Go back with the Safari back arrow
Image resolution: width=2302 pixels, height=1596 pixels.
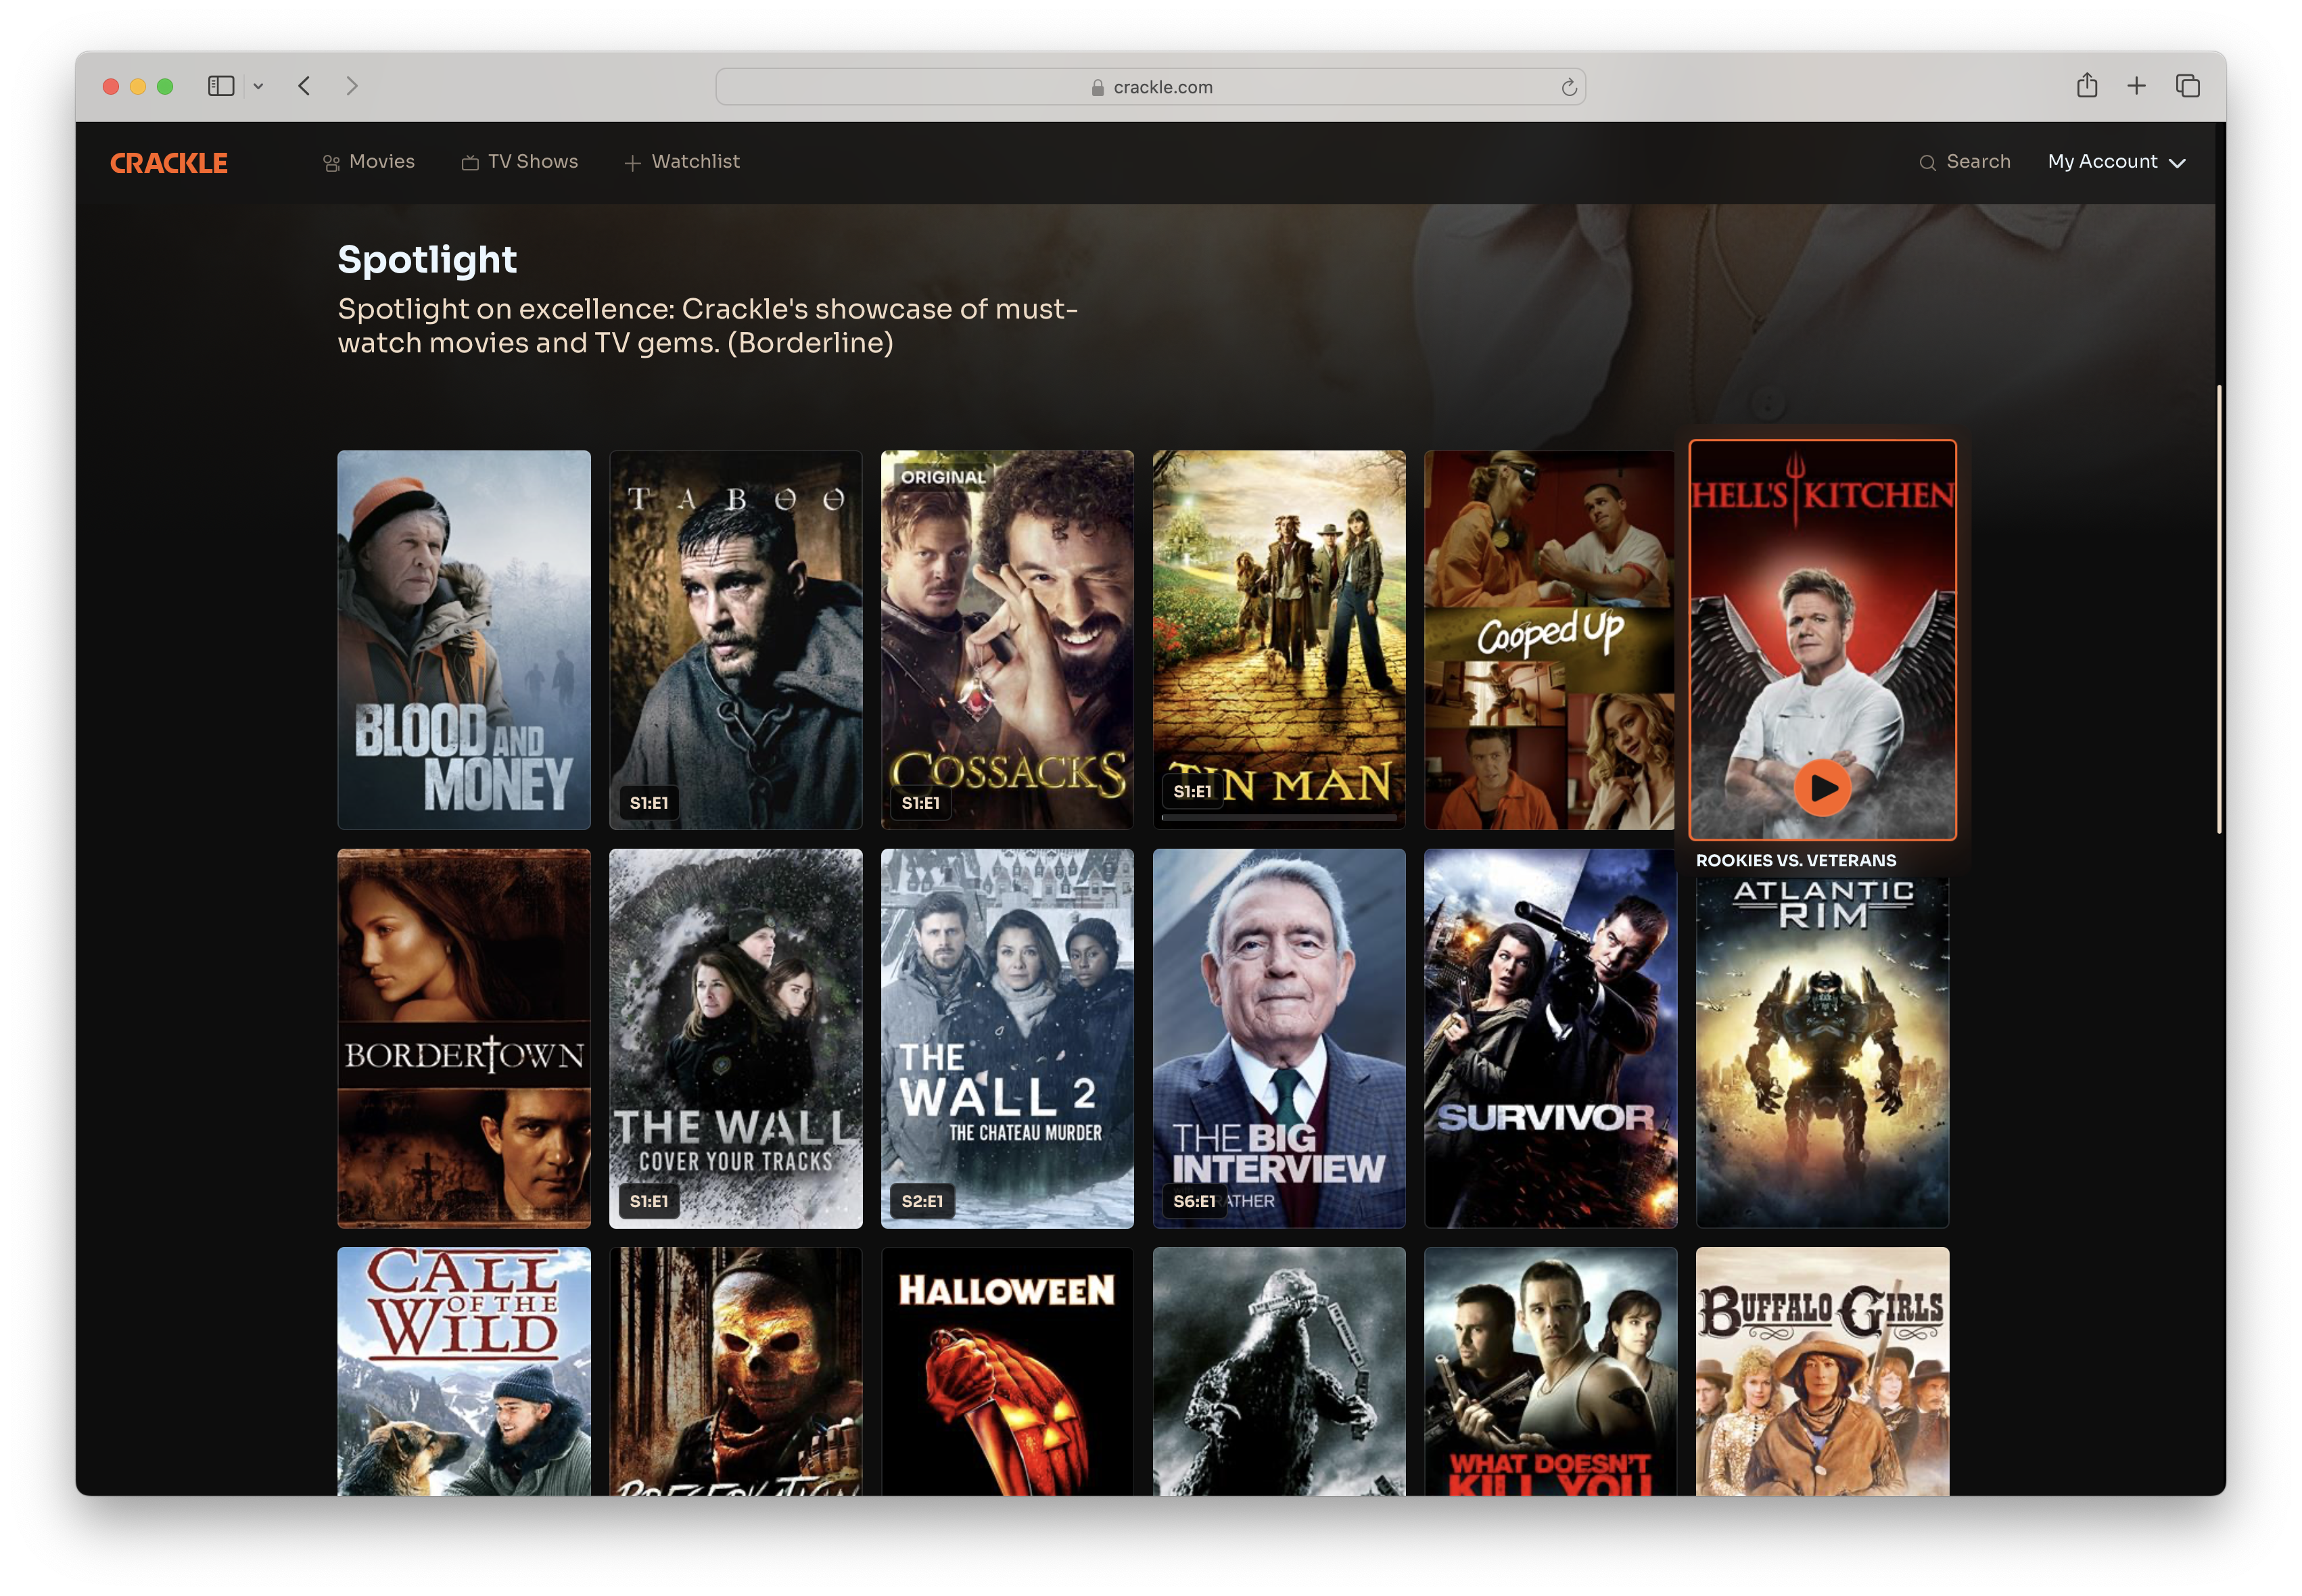(x=305, y=86)
